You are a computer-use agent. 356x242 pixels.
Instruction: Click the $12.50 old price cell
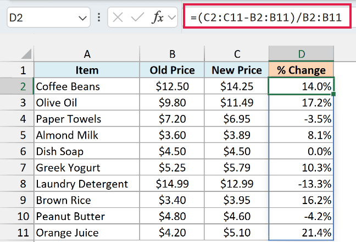172,86
